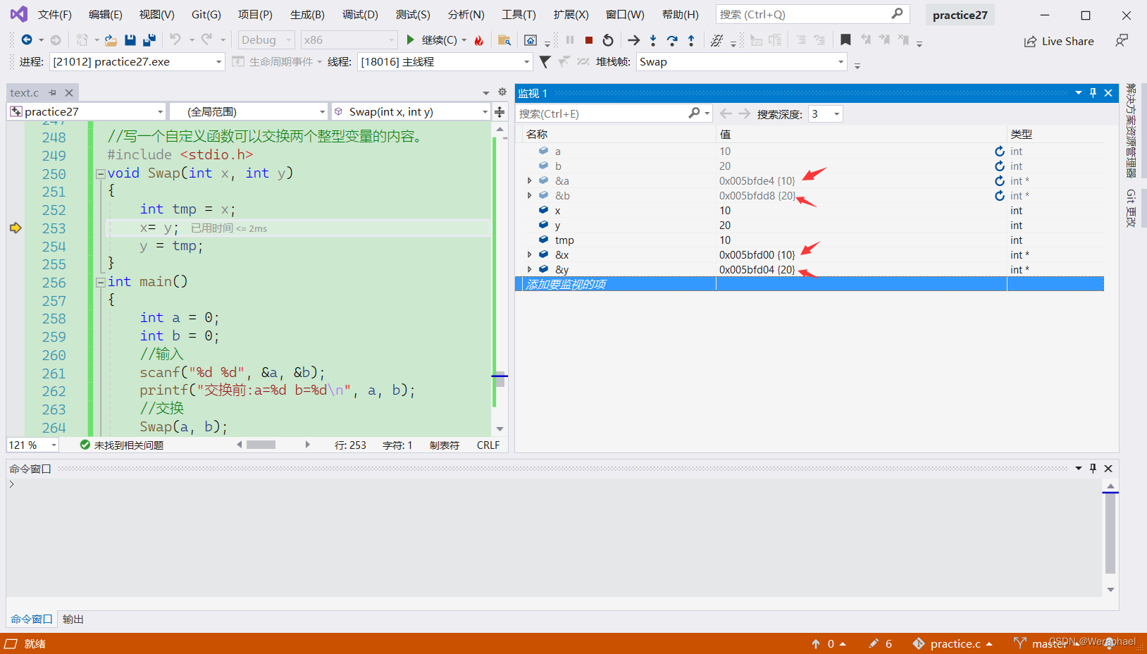
Task: Open editor settings gear icon
Action: (x=502, y=92)
